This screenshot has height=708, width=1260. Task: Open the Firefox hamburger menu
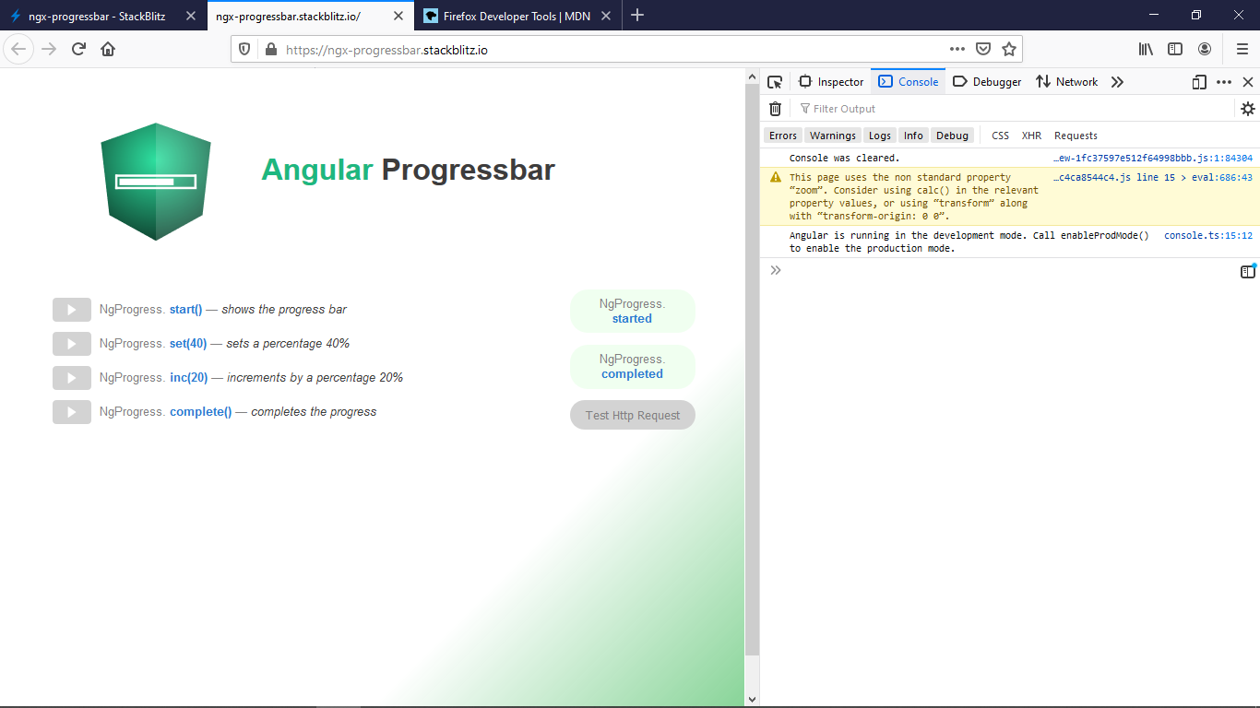coord(1242,49)
